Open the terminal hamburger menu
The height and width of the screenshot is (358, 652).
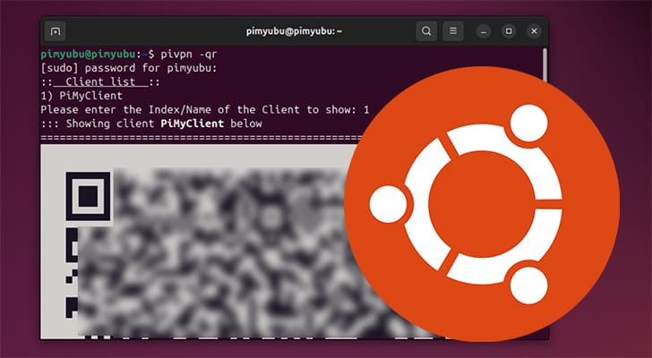pyautogui.click(x=453, y=31)
